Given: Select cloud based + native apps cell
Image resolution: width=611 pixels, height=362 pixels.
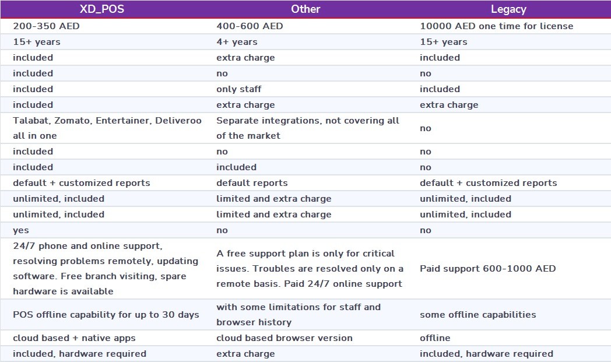Looking at the screenshot, I should pos(74,338).
